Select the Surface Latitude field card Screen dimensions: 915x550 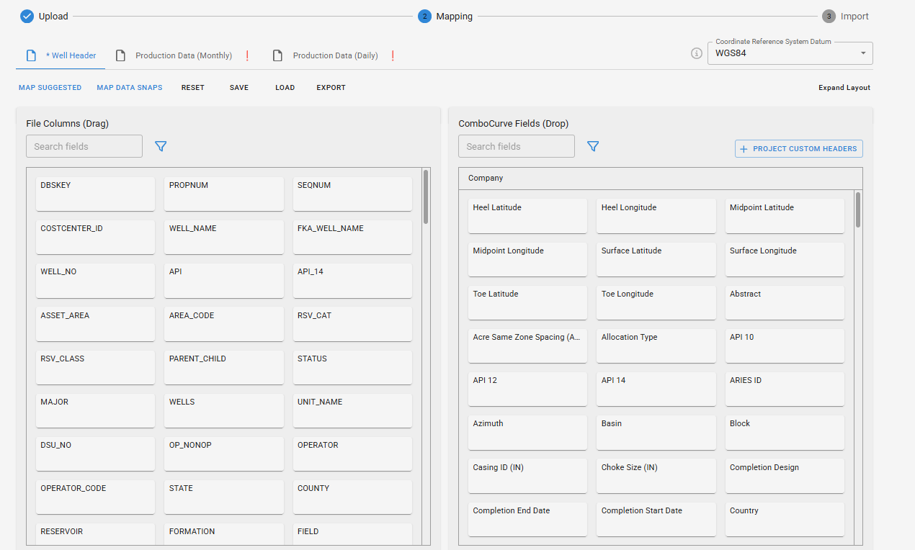(x=656, y=259)
